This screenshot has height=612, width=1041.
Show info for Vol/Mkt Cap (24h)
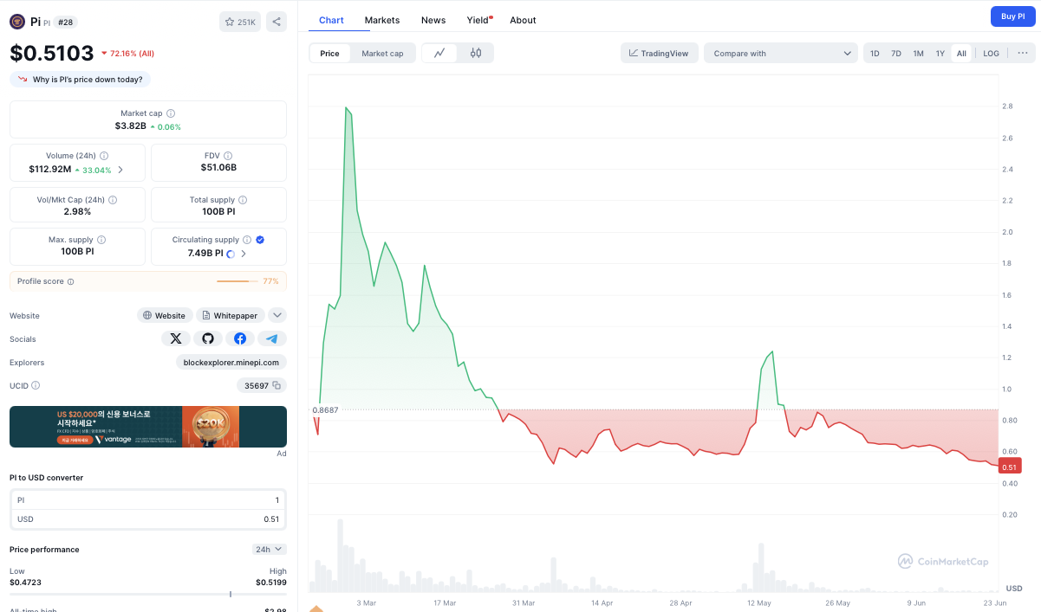[113, 199]
